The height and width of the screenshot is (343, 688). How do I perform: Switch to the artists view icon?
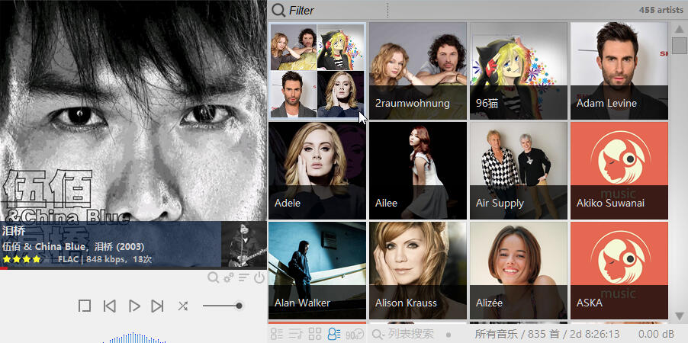pyautogui.click(x=334, y=334)
